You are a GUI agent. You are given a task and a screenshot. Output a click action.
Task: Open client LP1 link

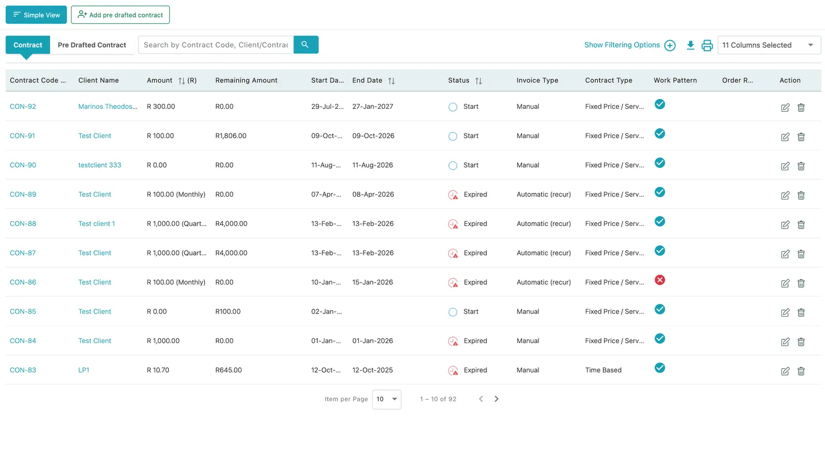84,370
